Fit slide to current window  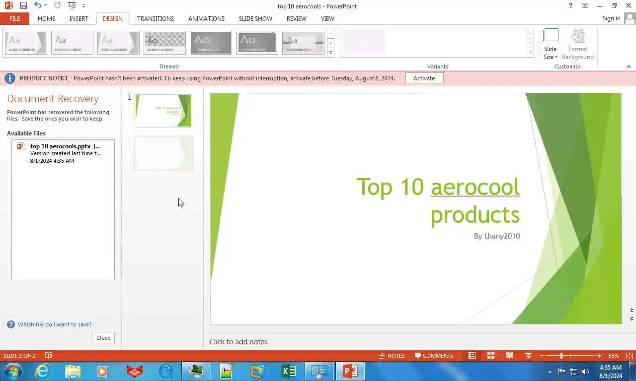click(x=630, y=356)
